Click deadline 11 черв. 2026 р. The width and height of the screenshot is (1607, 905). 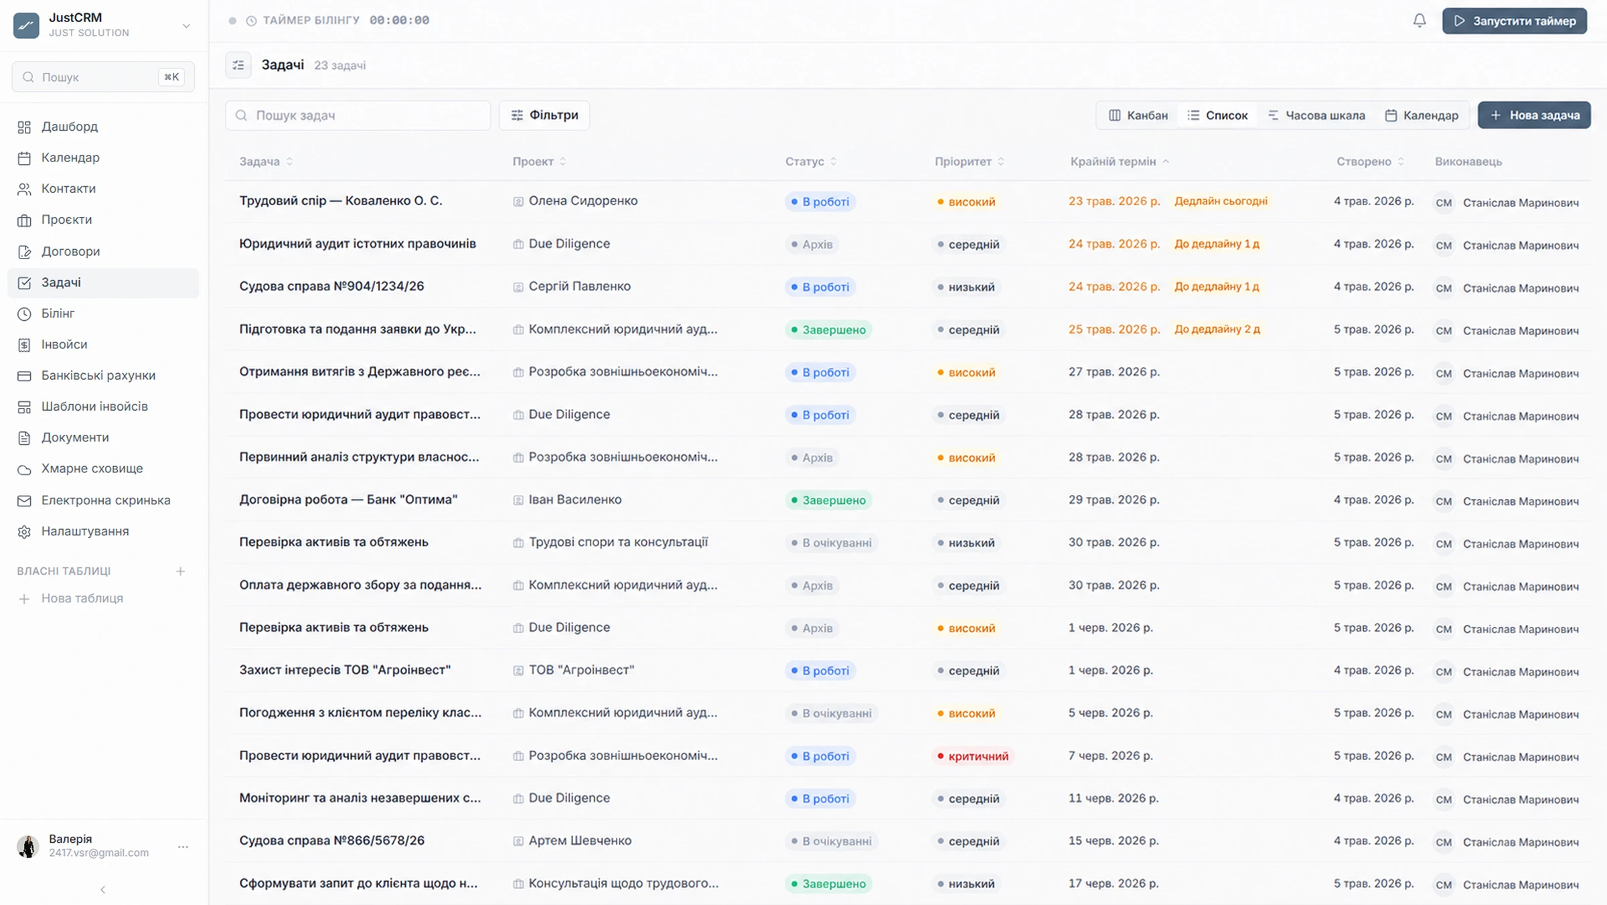click(1114, 798)
